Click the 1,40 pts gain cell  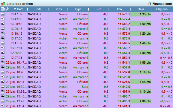tap(141, 43)
